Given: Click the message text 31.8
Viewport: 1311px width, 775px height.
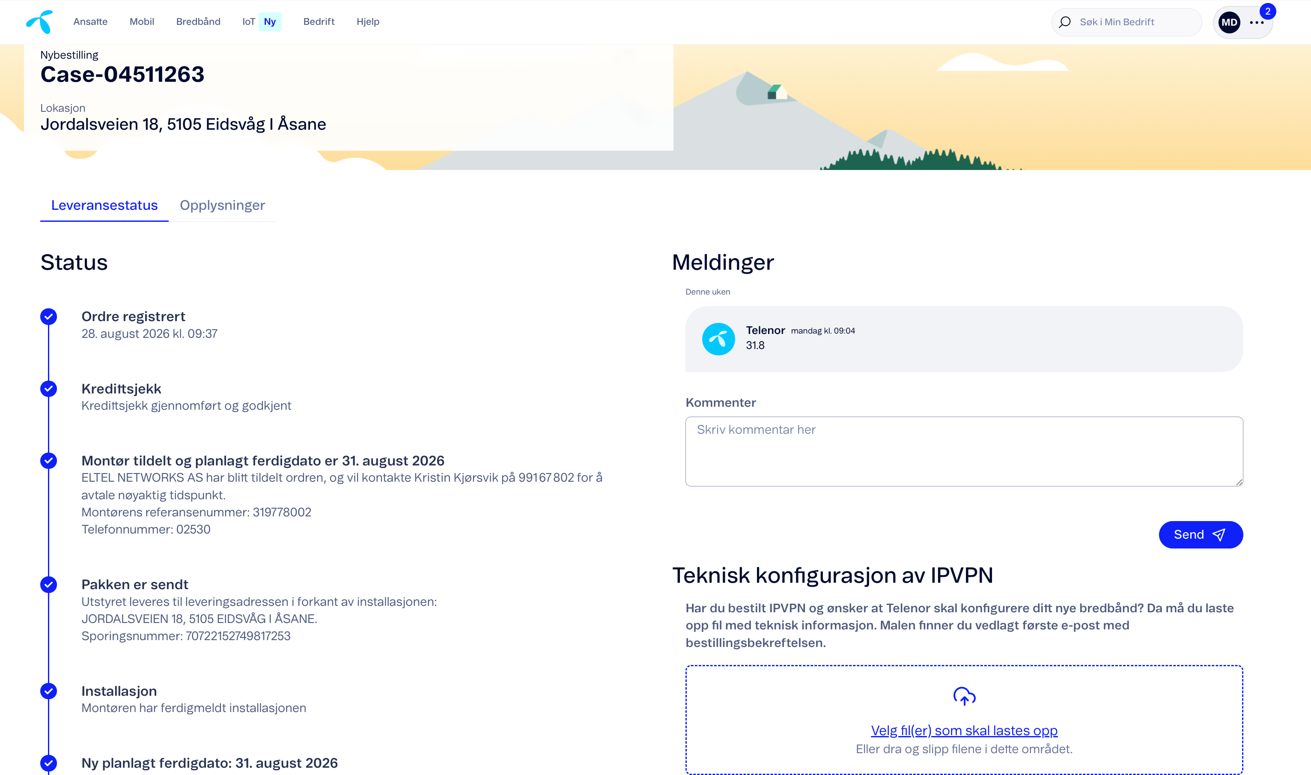Looking at the screenshot, I should point(755,345).
